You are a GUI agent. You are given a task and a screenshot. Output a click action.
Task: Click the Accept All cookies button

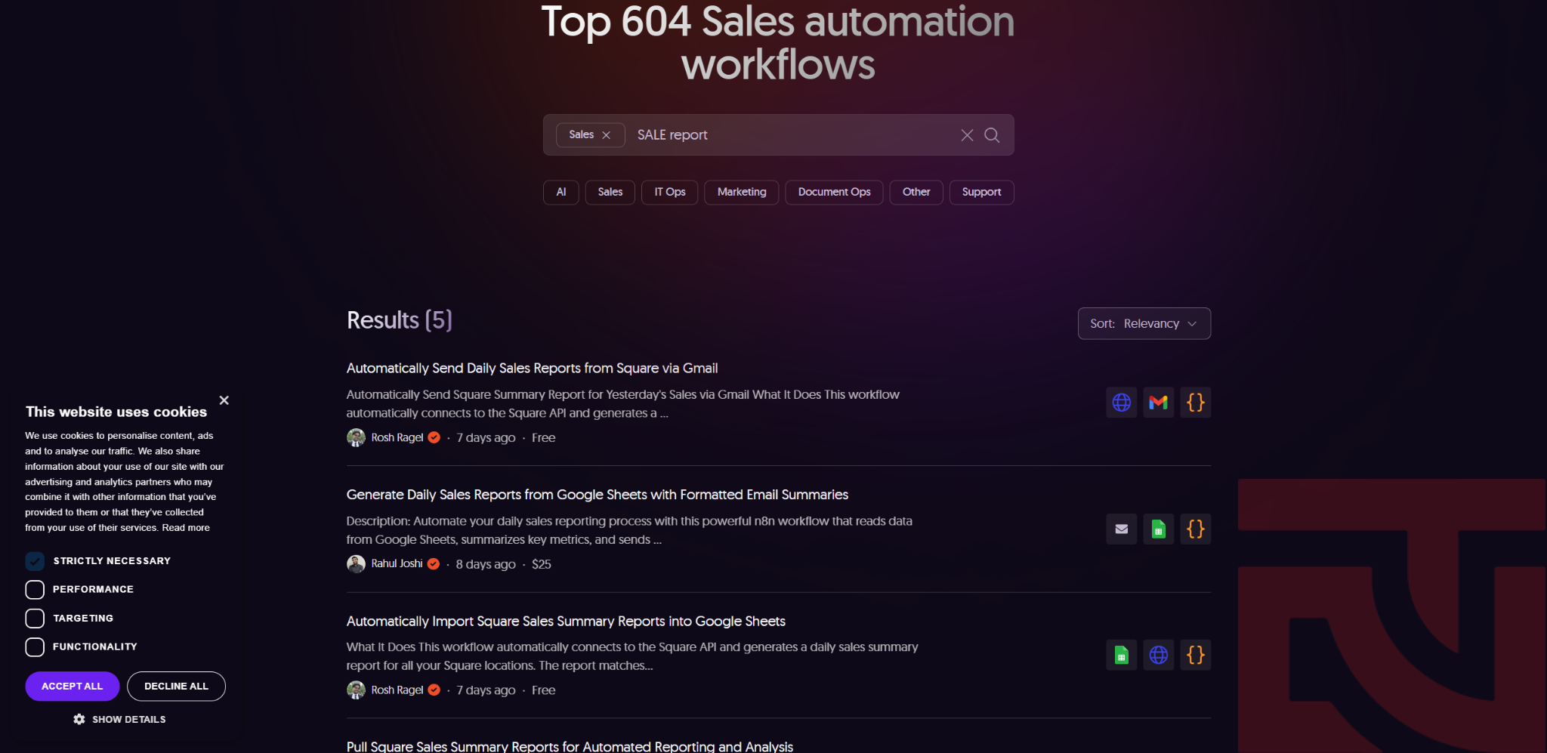pos(73,687)
